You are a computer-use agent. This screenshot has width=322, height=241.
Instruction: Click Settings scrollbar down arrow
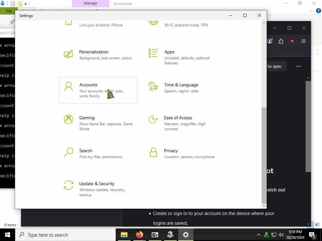click(x=264, y=206)
